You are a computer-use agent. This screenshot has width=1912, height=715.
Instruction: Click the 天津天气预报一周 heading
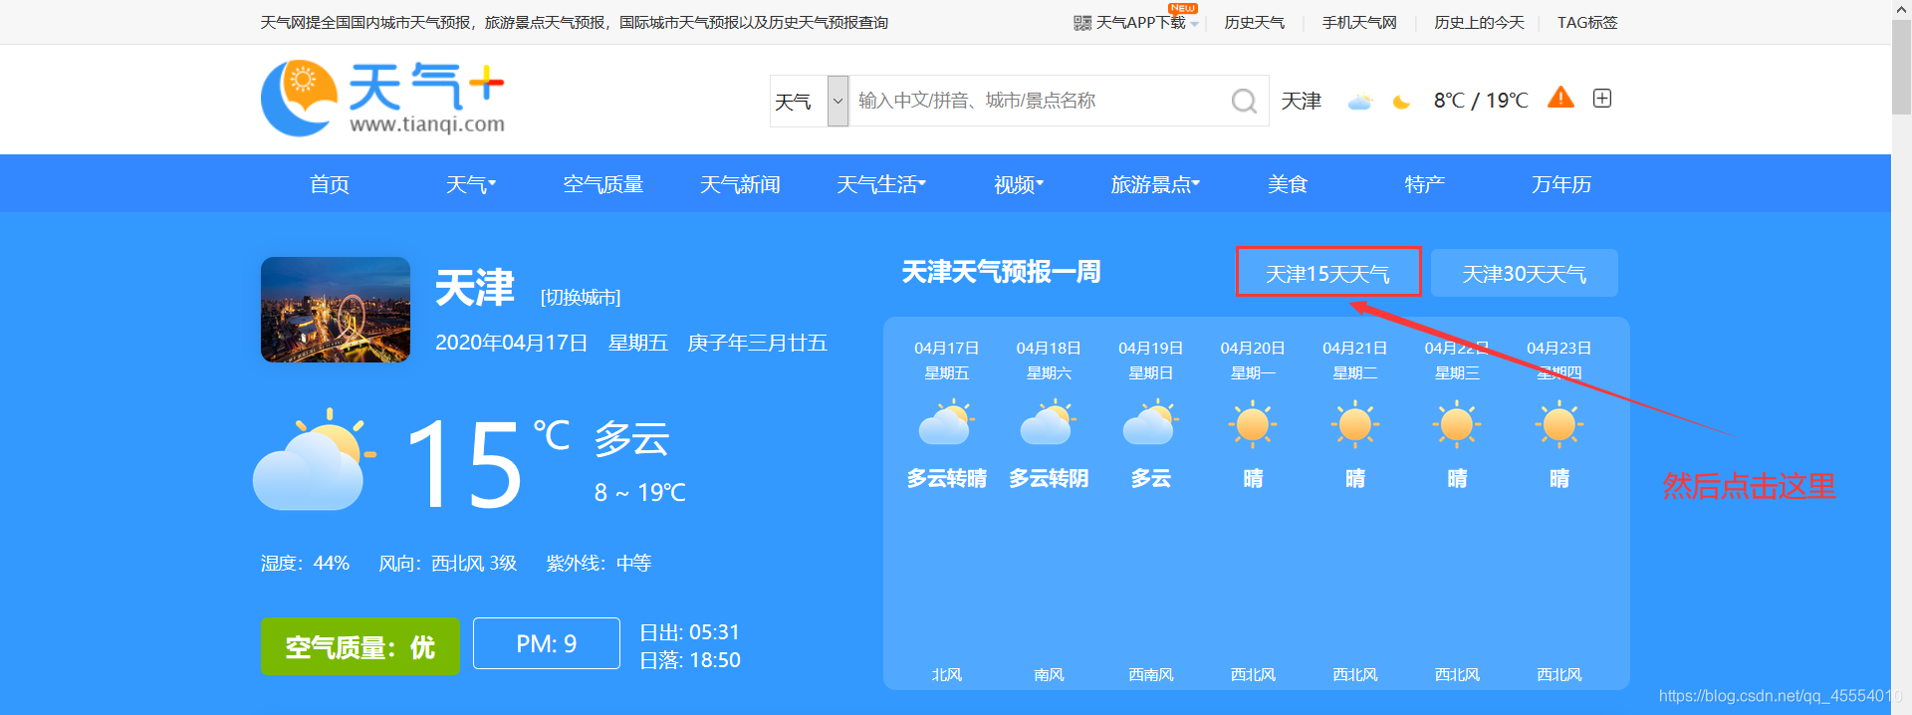click(1001, 272)
